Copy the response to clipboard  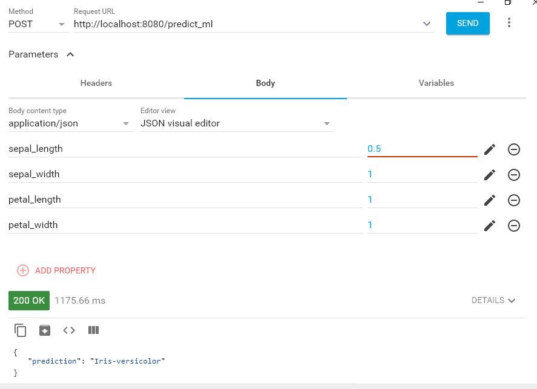pyautogui.click(x=21, y=330)
